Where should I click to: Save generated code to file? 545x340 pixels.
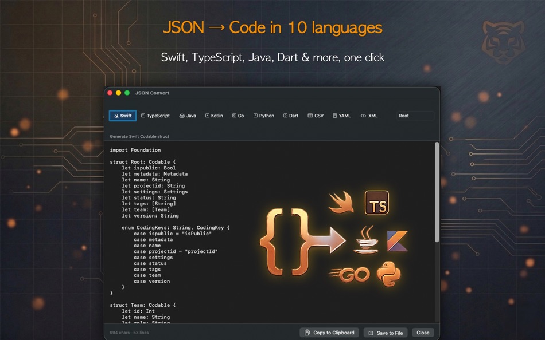pos(386,333)
